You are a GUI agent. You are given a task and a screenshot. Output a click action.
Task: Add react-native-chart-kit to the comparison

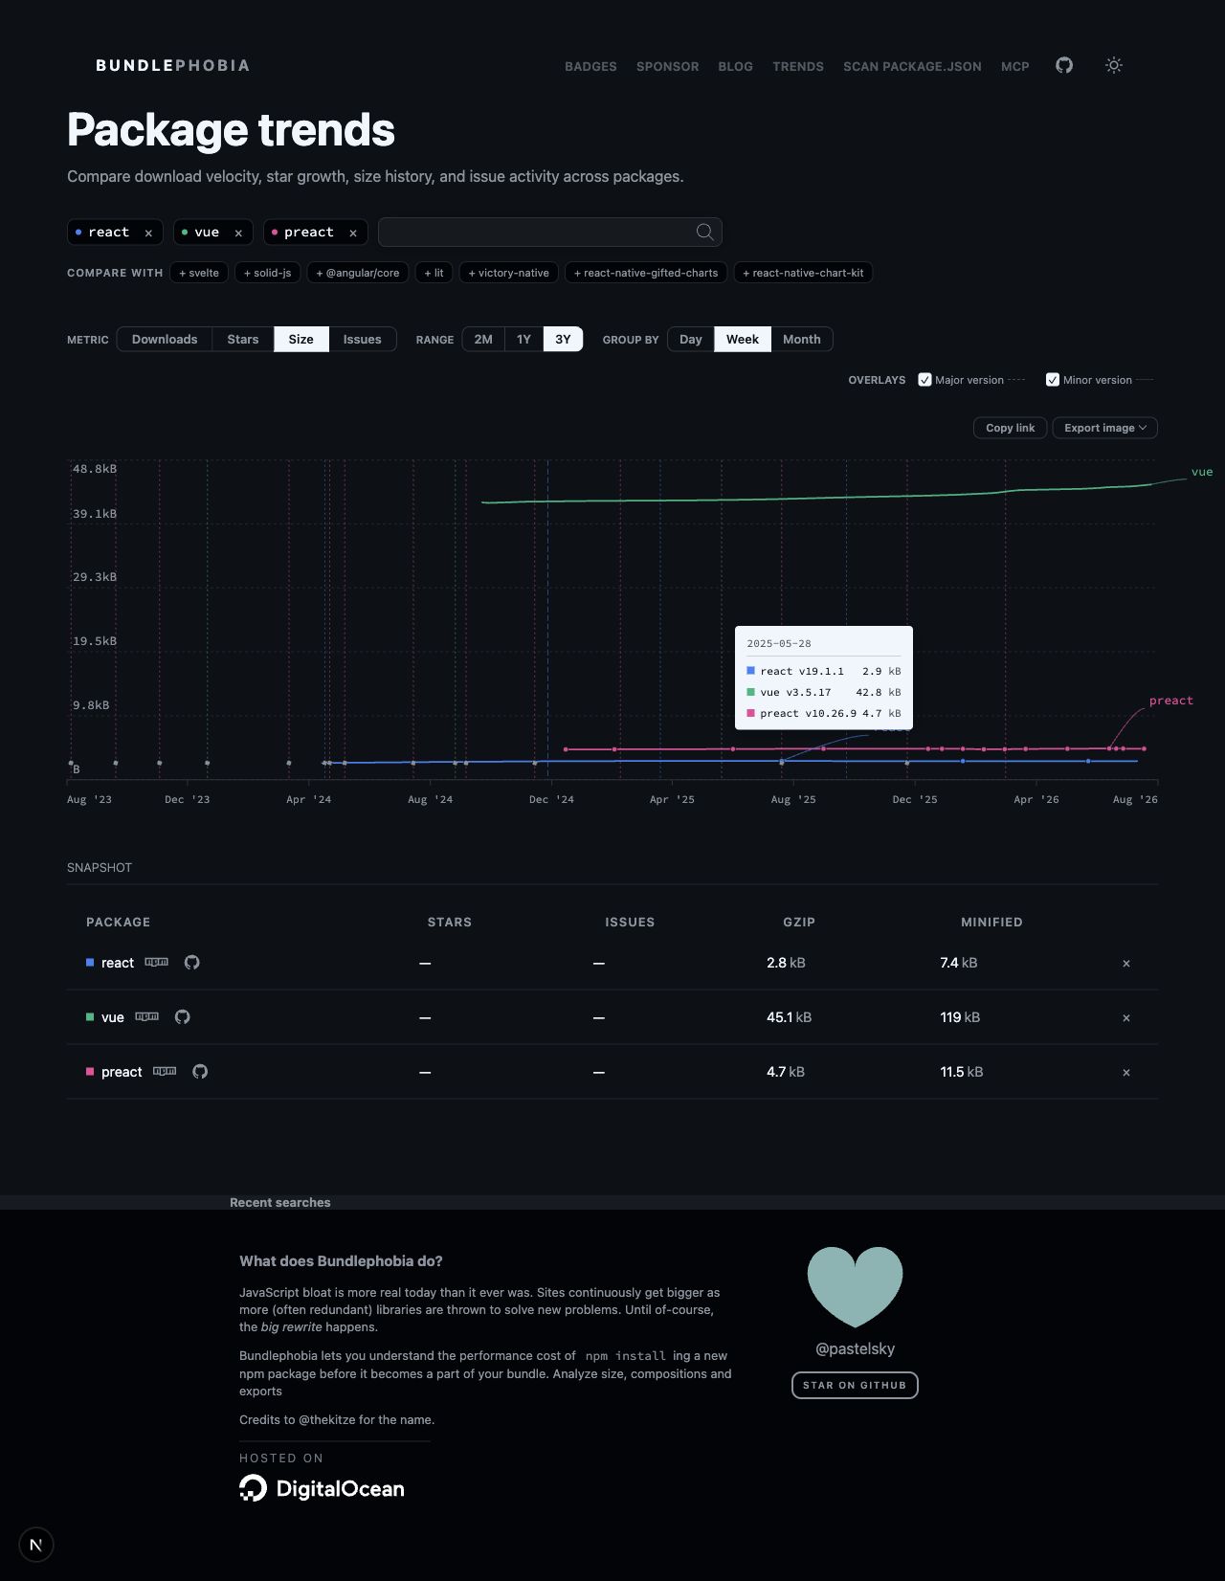(x=804, y=273)
